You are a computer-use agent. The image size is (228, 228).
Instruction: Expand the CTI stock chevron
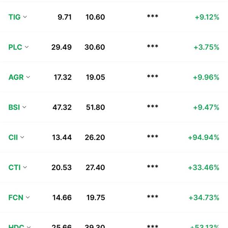pos(25,167)
